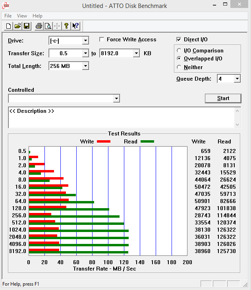Click read value 101838 in results
This screenshot has width=251, height=290.
pos(226,208)
